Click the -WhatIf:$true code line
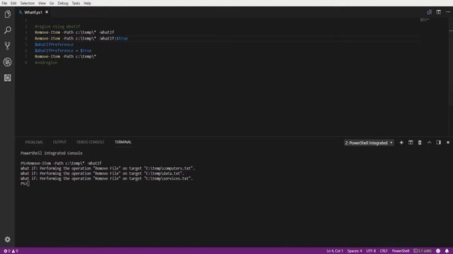 [x=81, y=38]
